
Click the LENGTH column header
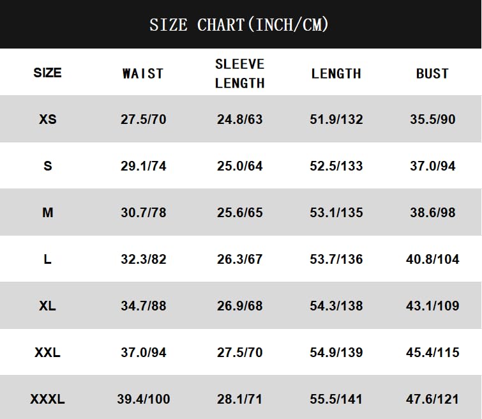click(x=336, y=73)
